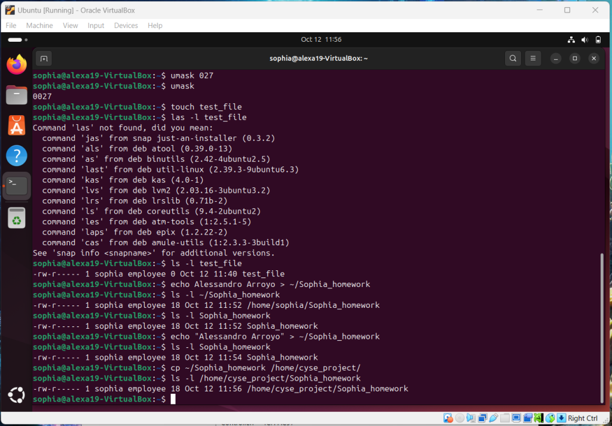Launch the Files manager in dock
Image resolution: width=612 pixels, height=426 pixels.
tap(17, 95)
